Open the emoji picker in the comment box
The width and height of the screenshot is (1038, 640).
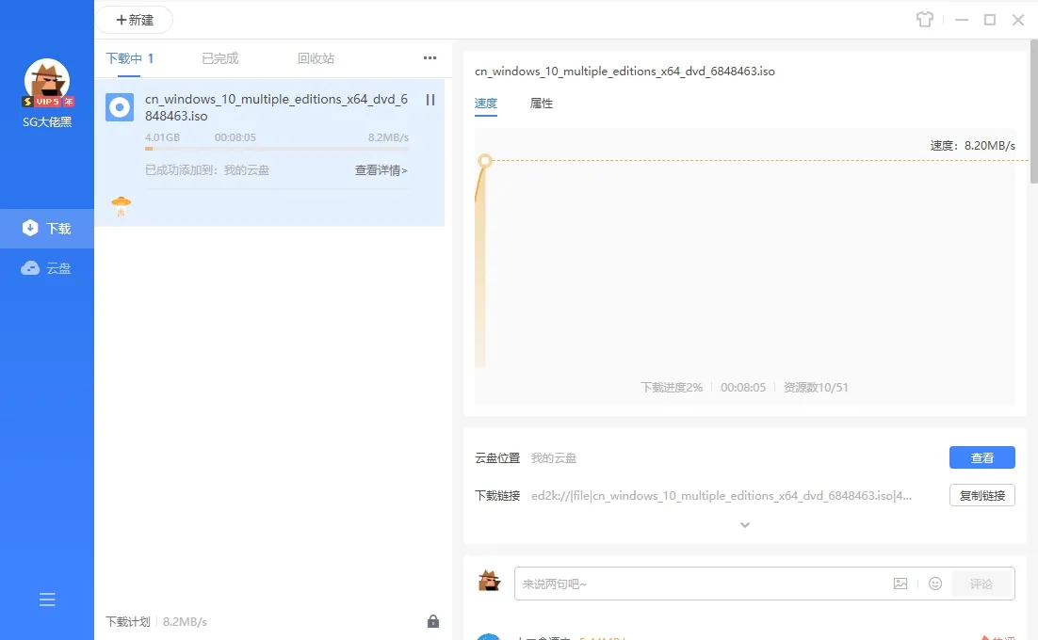coord(935,584)
